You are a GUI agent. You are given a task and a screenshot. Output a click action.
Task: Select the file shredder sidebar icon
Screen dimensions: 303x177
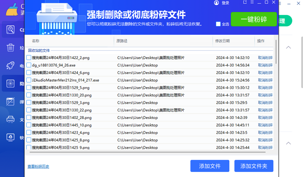(10, 119)
